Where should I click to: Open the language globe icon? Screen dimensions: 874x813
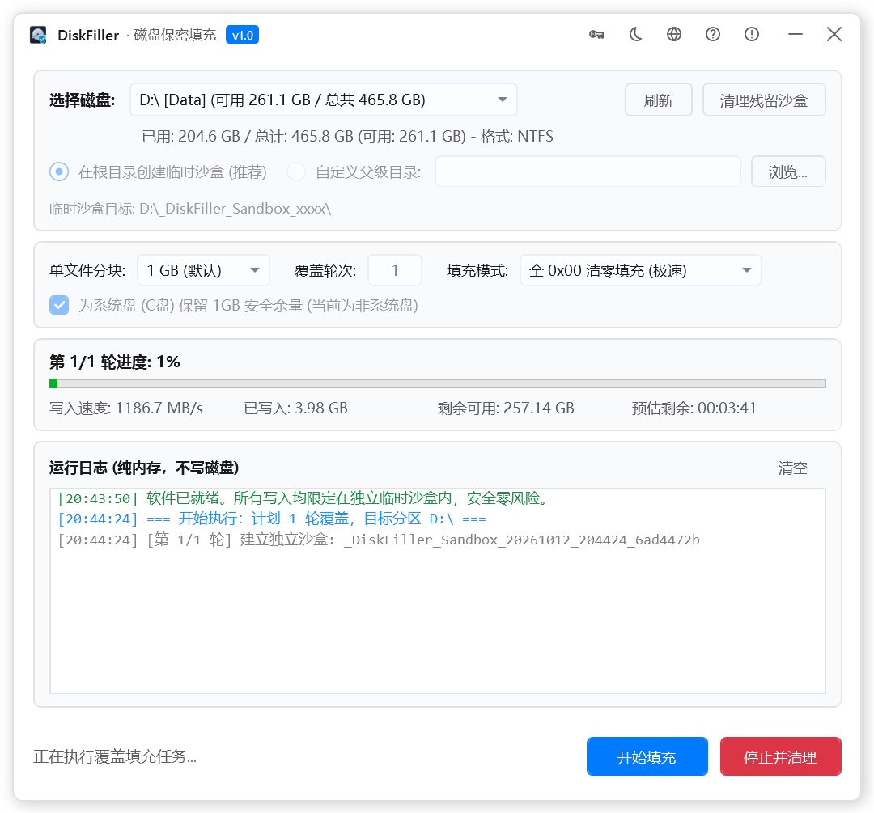tap(674, 35)
